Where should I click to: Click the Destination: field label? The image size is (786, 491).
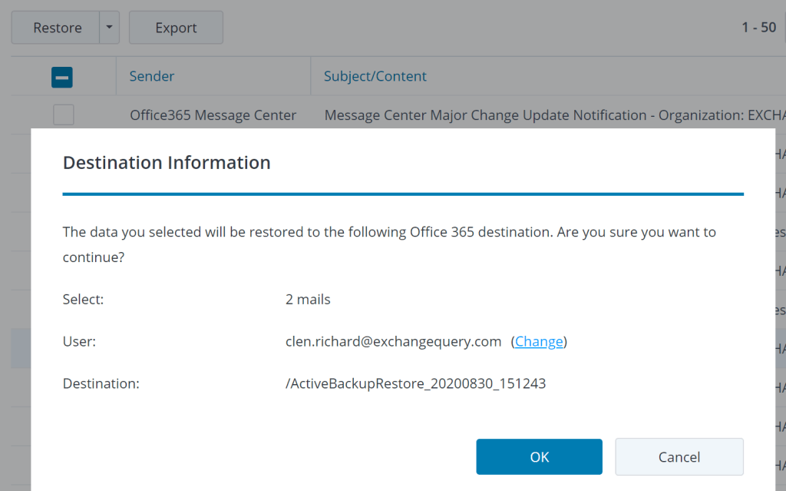click(x=101, y=383)
